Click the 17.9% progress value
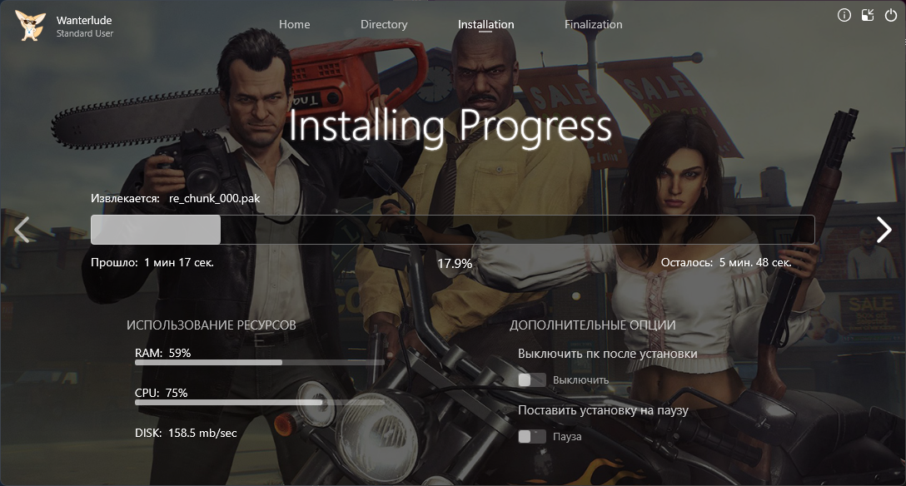 tap(454, 264)
